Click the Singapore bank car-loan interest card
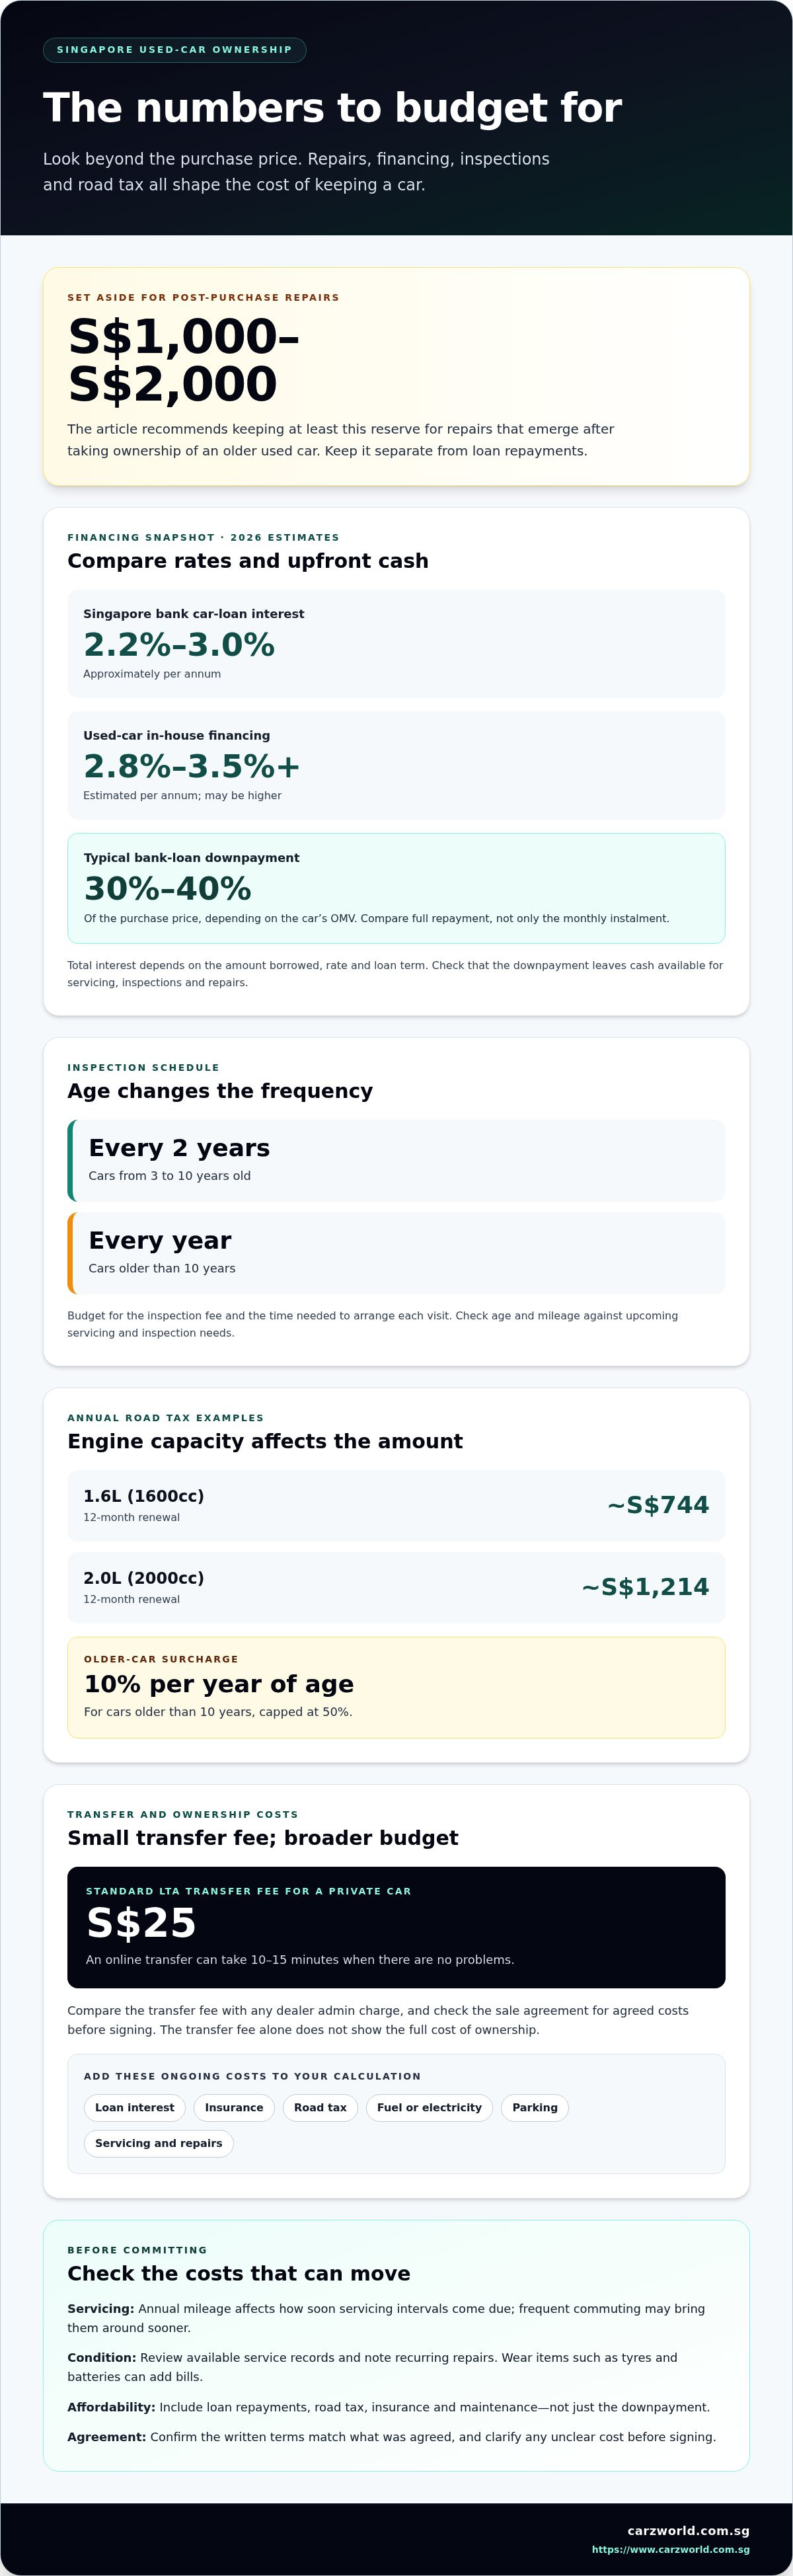This screenshot has height=2576, width=793. point(396,643)
